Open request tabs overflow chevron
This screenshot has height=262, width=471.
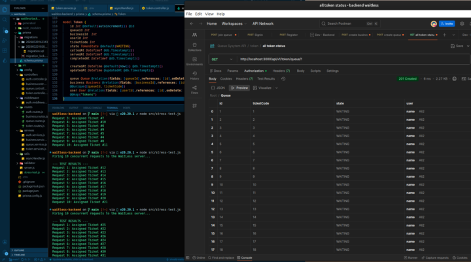[453, 35]
